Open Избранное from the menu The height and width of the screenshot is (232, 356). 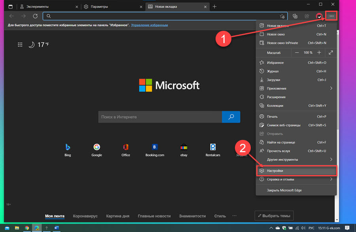click(x=296, y=62)
